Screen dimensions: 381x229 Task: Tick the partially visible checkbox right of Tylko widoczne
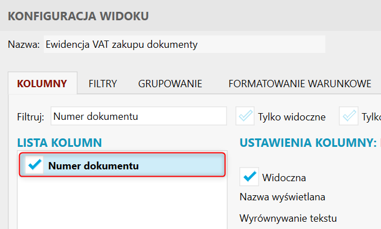click(348, 116)
